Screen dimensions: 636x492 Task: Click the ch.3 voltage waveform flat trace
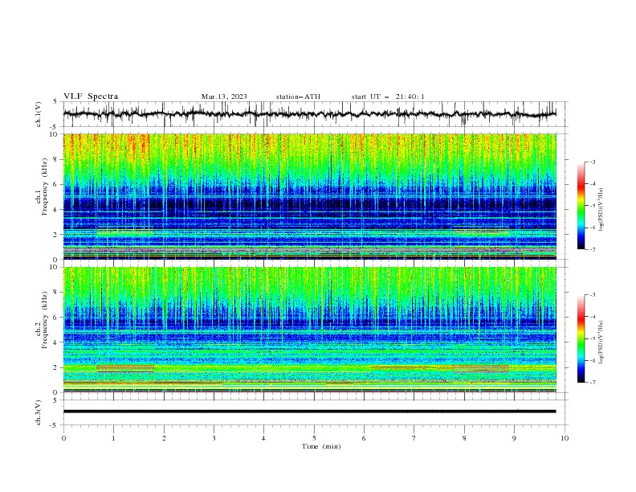pos(309,412)
